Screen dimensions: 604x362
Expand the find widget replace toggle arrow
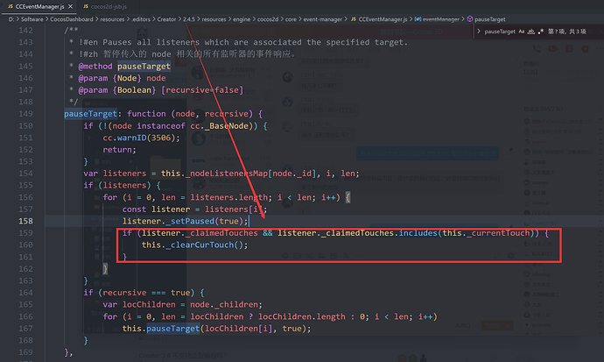[x=479, y=32]
